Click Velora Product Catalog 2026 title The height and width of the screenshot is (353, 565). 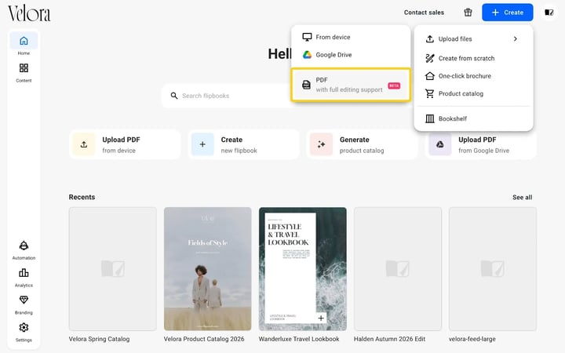point(204,339)
